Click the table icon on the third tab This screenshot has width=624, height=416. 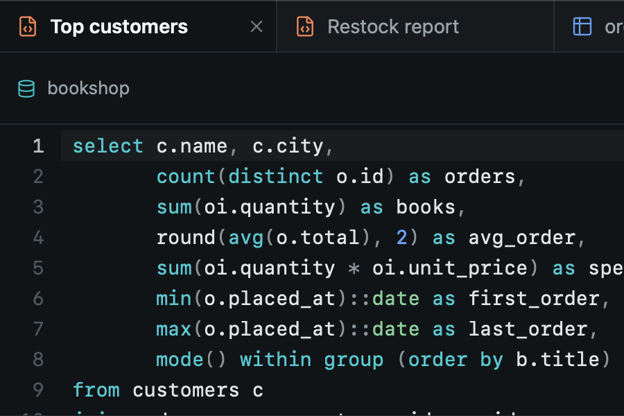coord(582,26)
